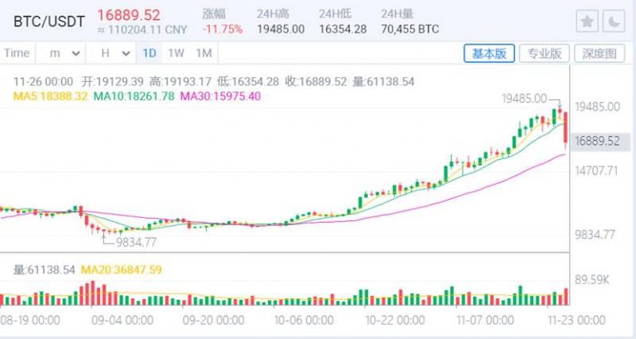The height and width of the screenshot is (339, 636).
Task: Open the minute interval dropdown
Action: point(65,53)
